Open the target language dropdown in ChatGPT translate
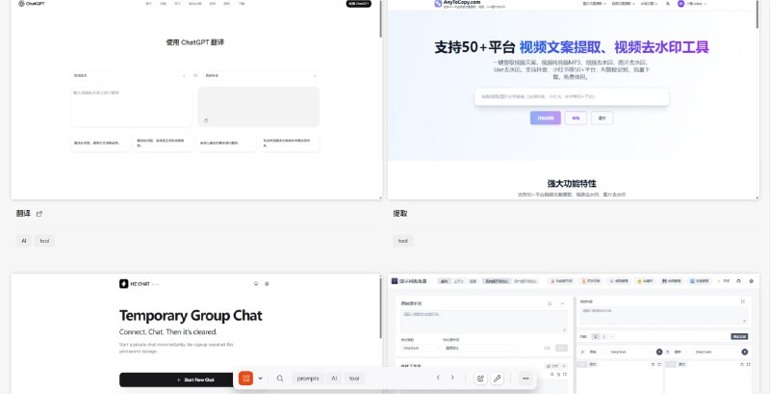Image resolution: width=770 pixels, height=394 pixels. [x=261, y=76]
